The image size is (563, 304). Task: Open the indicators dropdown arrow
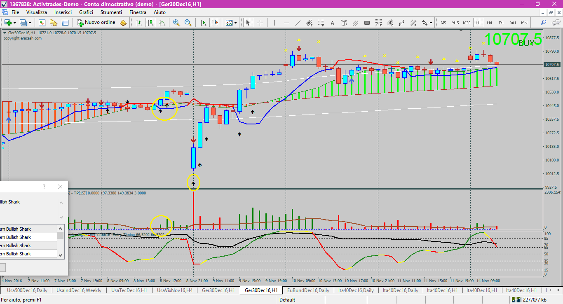pyautogui.click(x=236, y=23)
